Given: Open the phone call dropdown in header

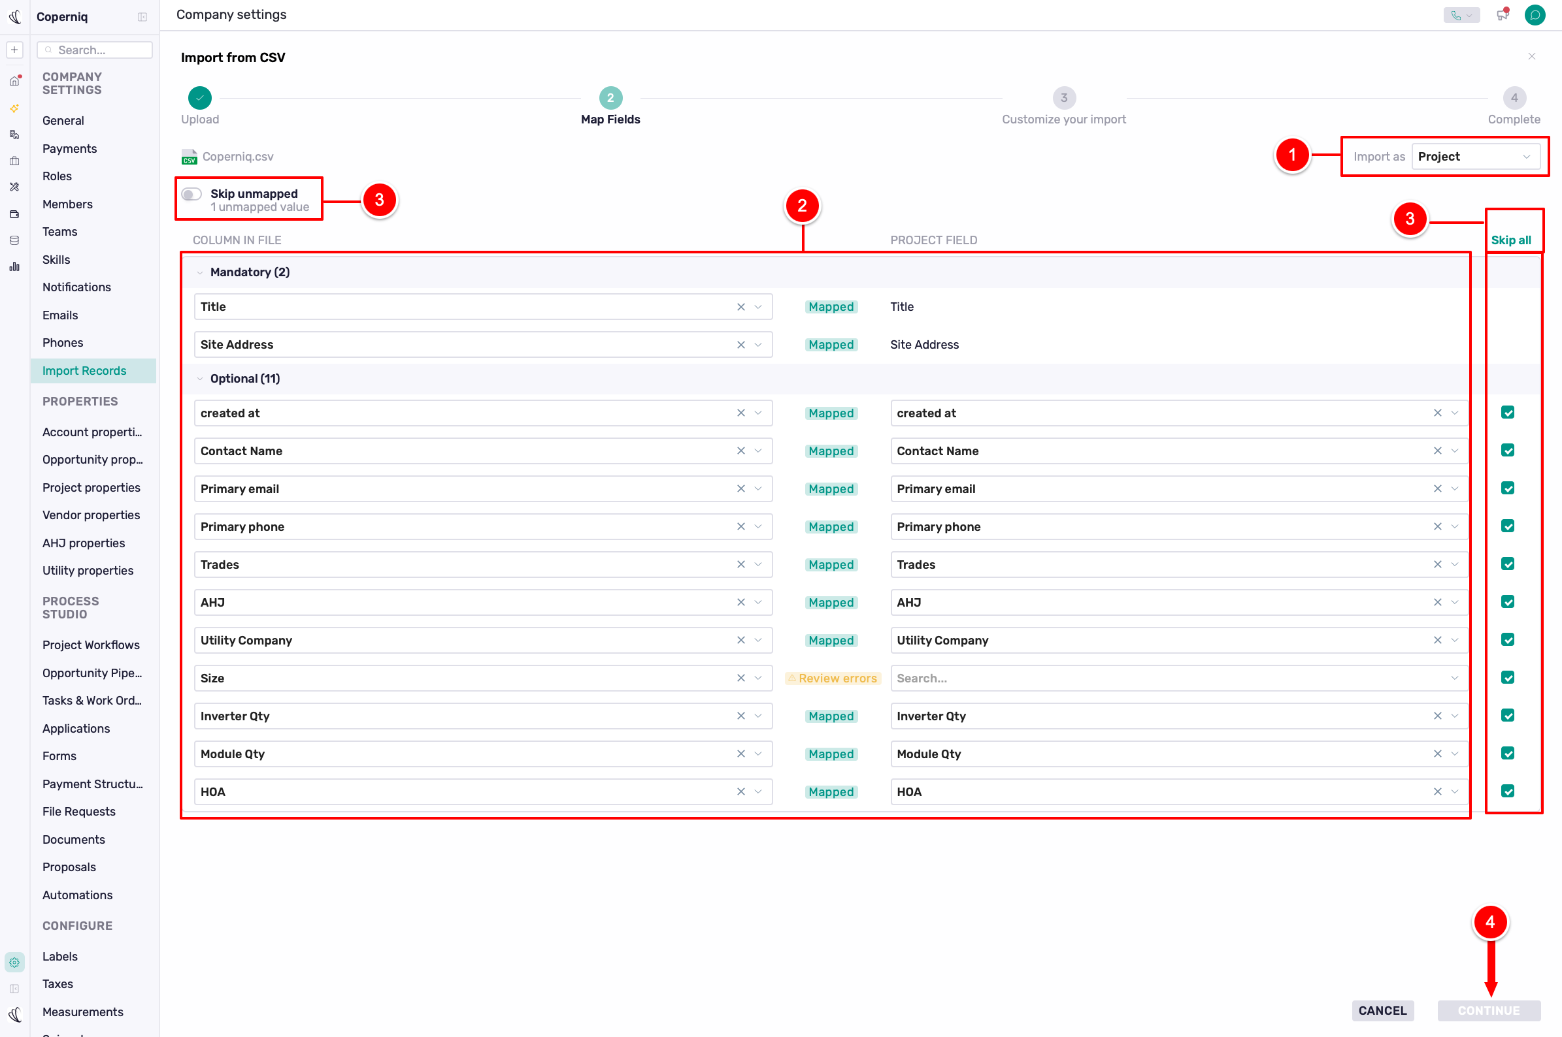Looking at the screenshot, I should 1461,15.
